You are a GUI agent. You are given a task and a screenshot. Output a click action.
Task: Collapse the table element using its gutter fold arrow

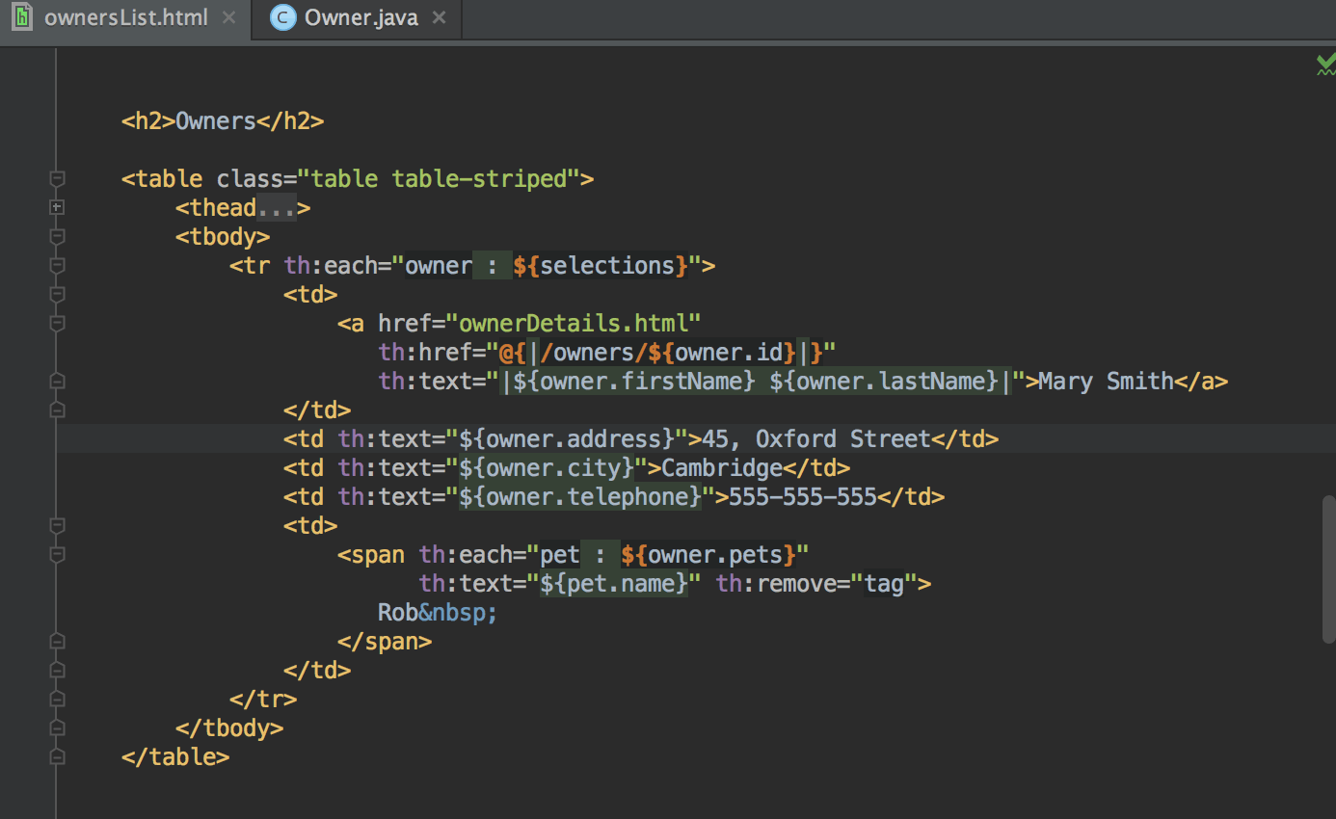57,178
